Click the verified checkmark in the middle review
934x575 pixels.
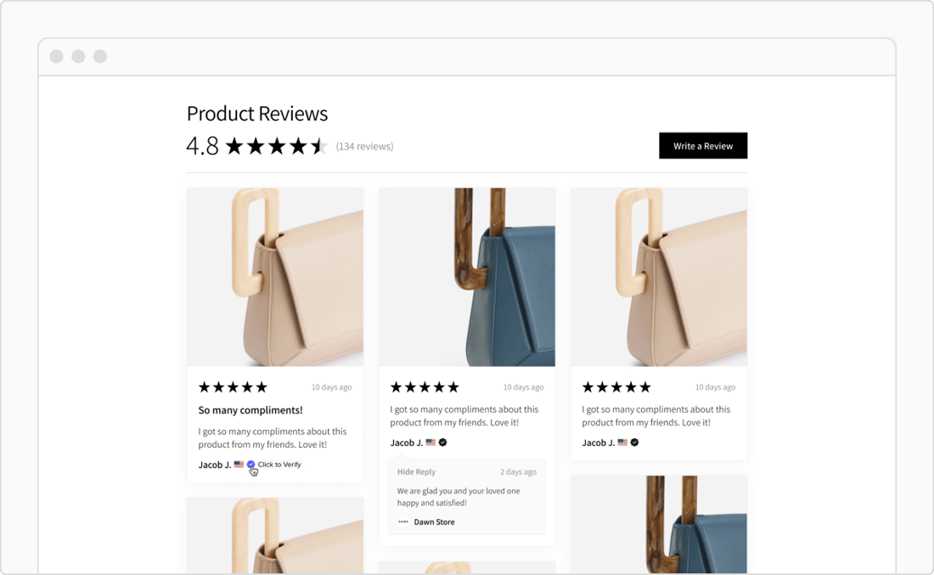[x=442, y=443]
